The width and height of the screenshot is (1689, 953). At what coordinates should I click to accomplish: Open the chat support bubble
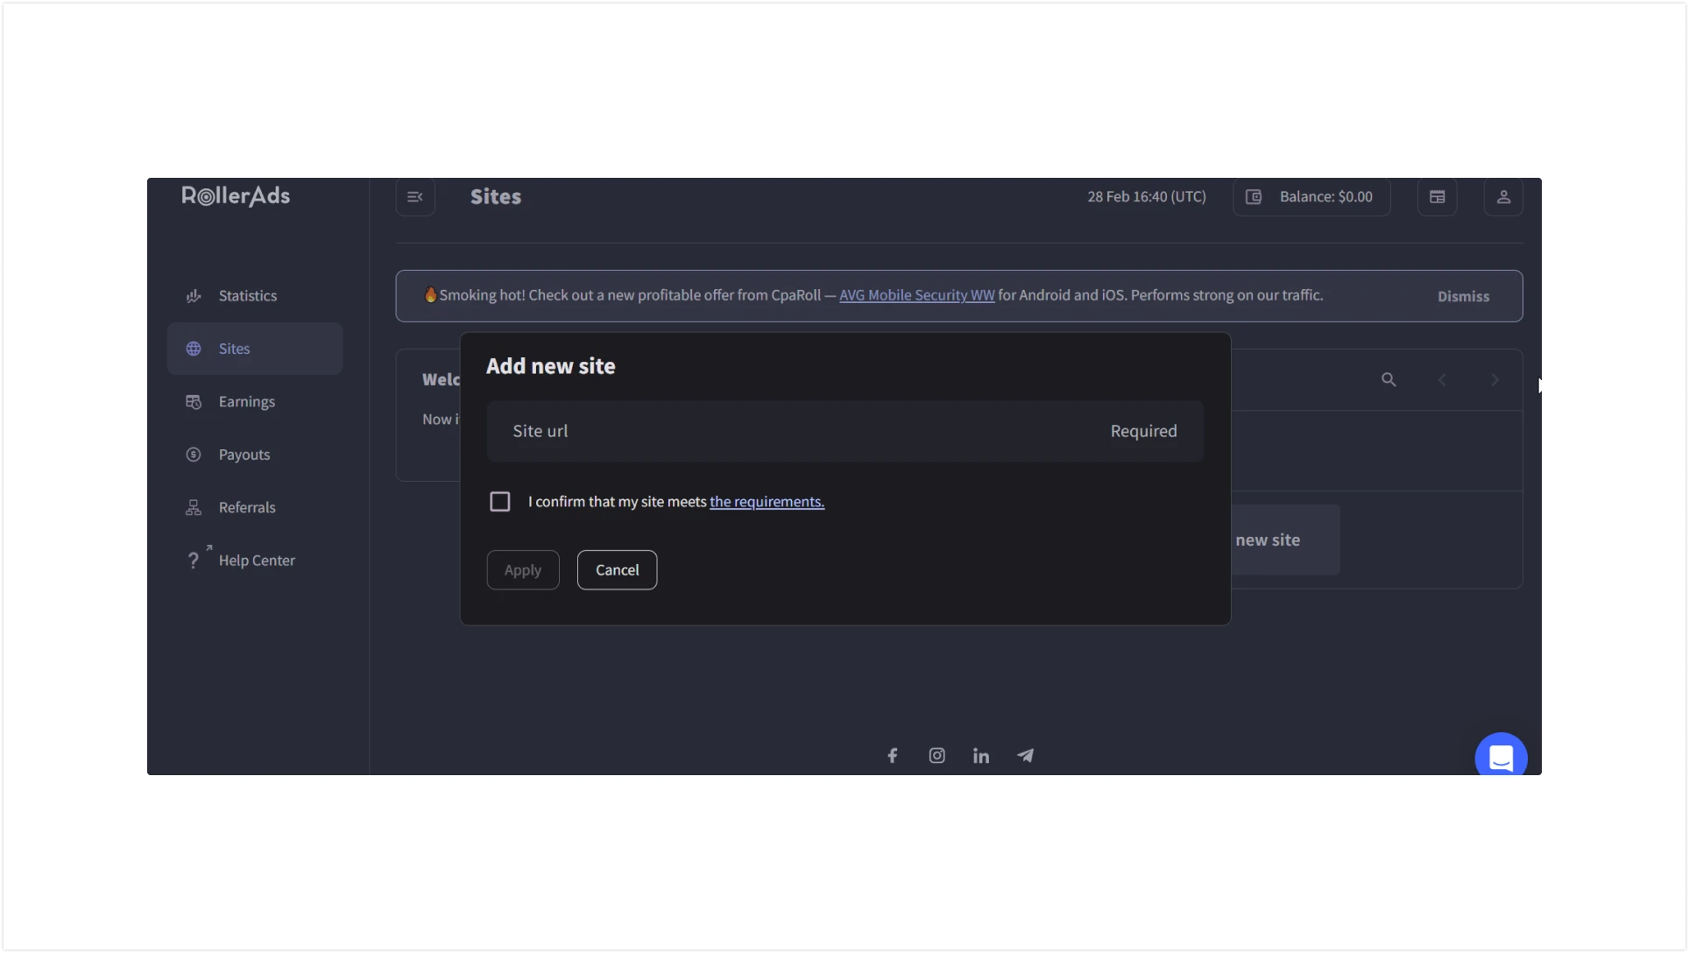pos(1501,755)
